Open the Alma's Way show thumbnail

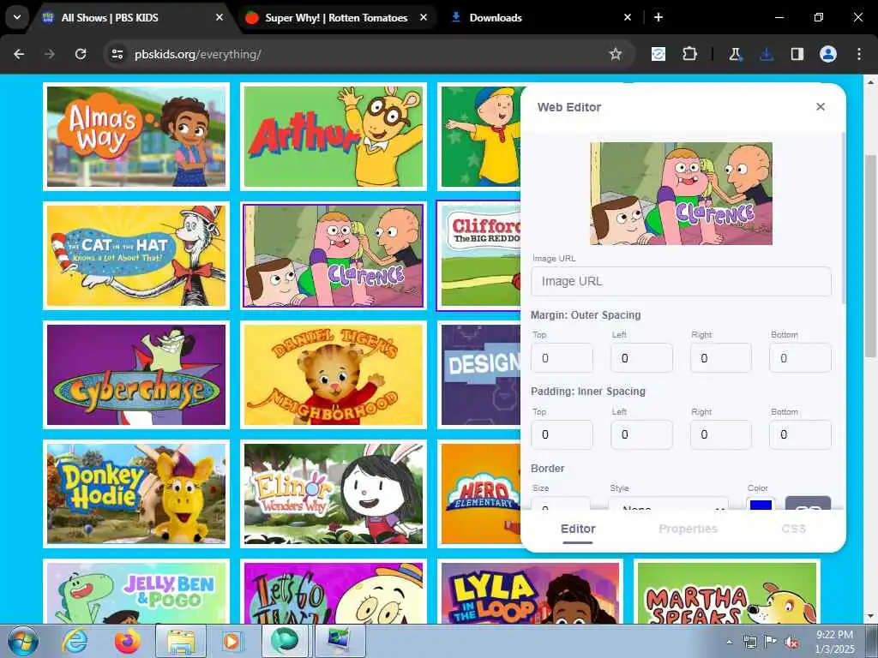point(136,136)
